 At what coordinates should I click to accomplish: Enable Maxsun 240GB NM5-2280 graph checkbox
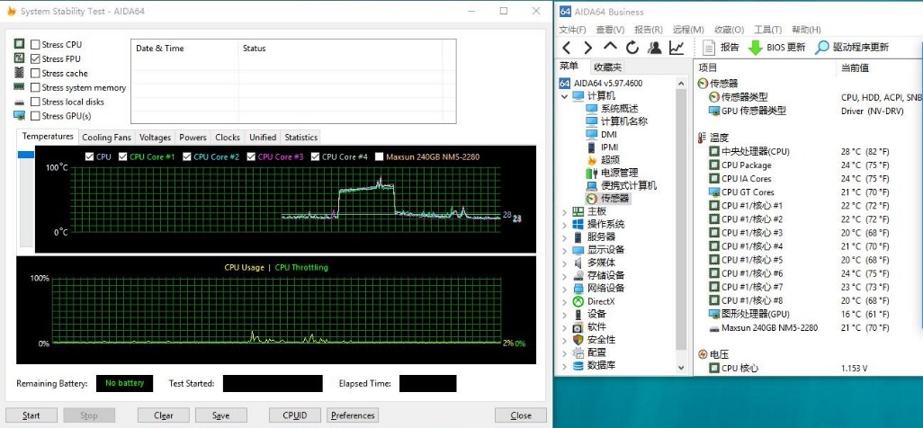pyautogui.click(x=379, y=156)
